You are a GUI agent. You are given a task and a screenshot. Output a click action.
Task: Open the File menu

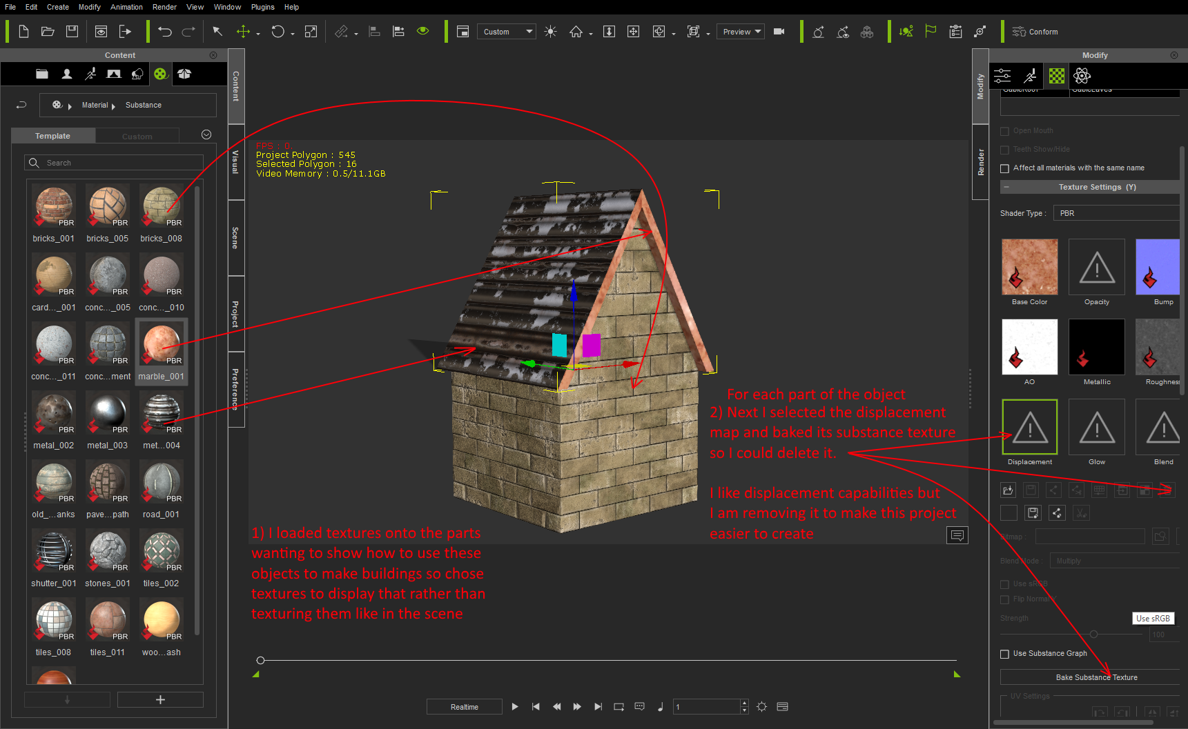(10, 7)
